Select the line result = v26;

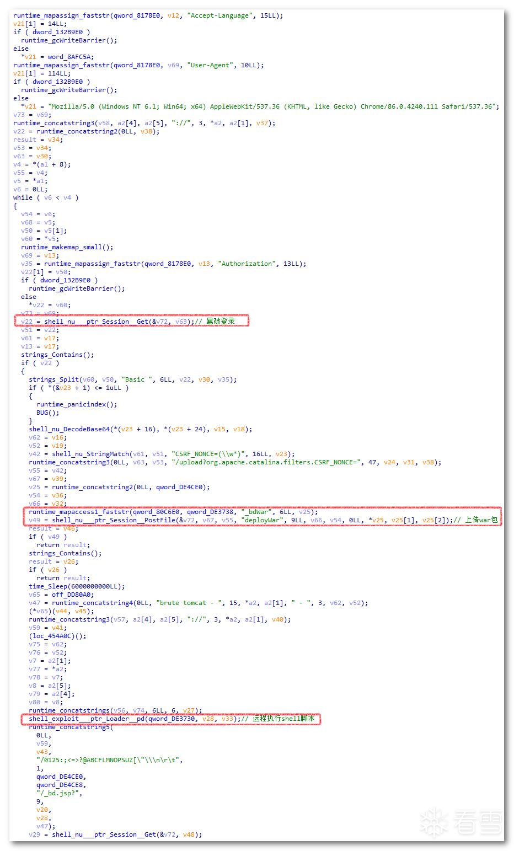click(53, 561)
